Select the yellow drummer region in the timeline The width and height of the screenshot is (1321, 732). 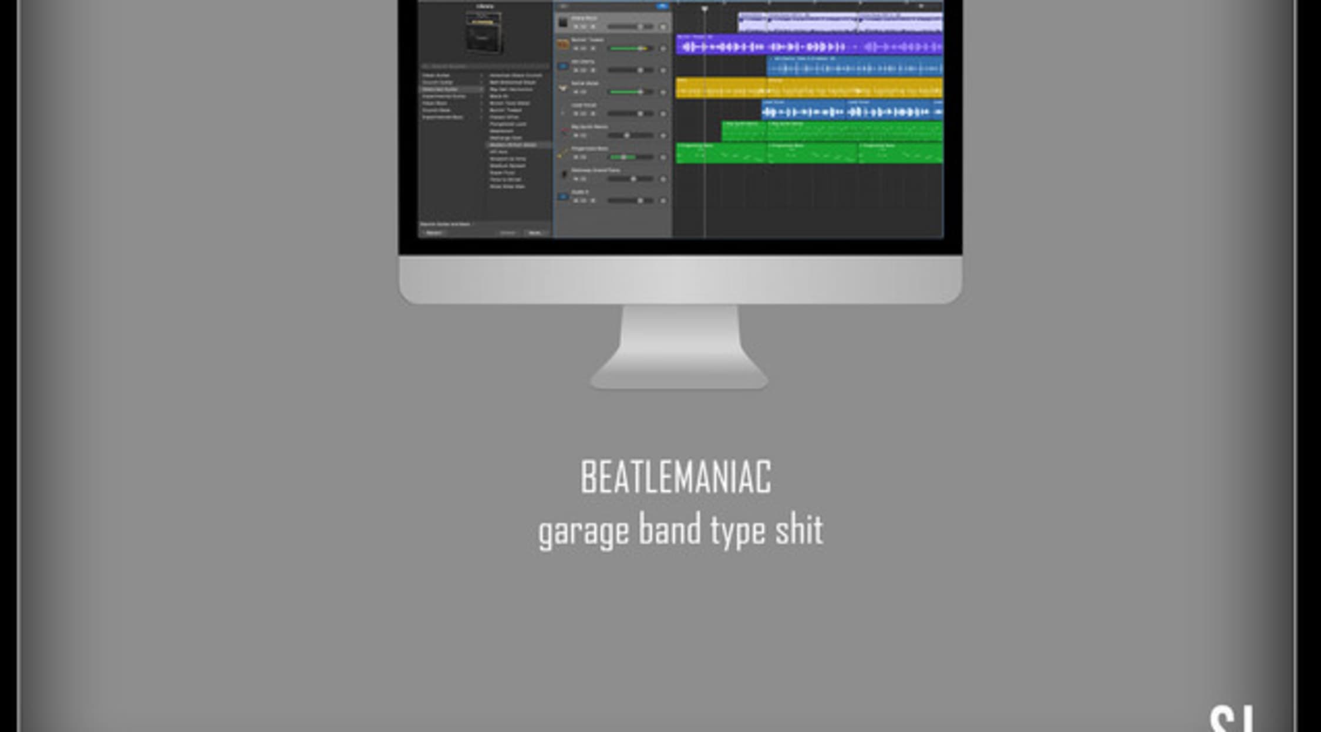click(x=809, y=88)
